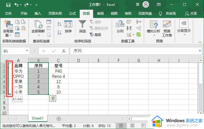This screenshot has width=204, height=129.
Task: Sort ascending with the A-to-Z icon
Action: (x=59, y=24)
